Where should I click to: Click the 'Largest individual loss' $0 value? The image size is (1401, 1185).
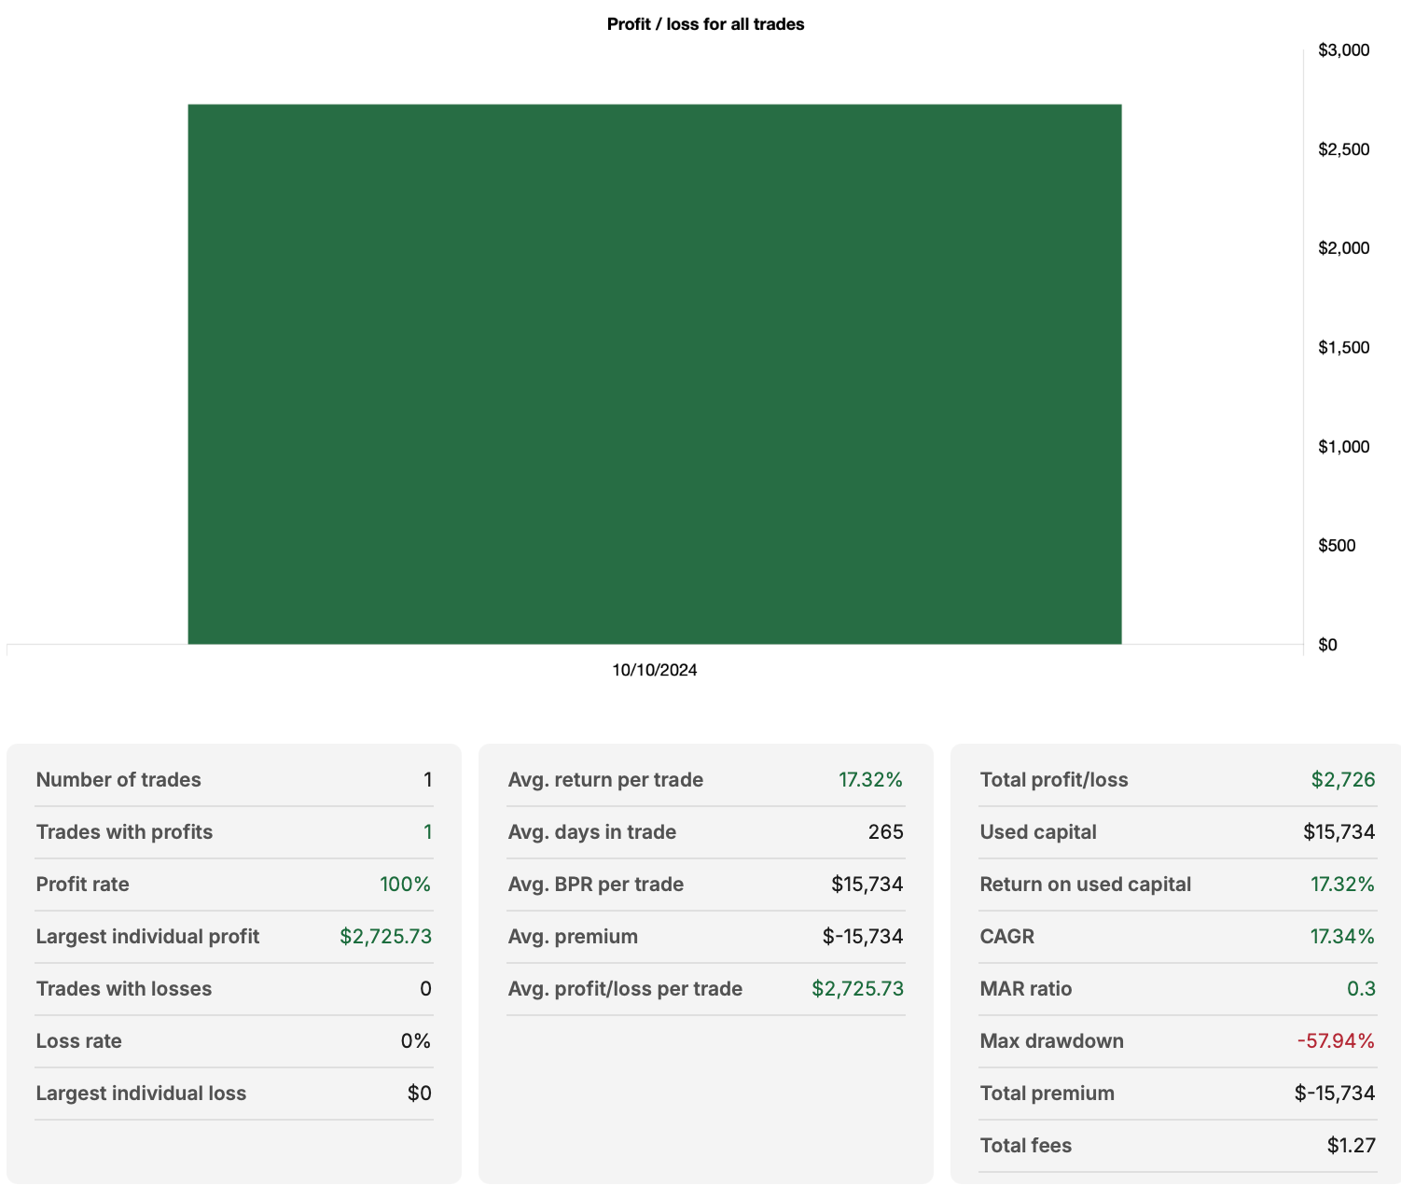pyautogui.click(x=420, y=1094)
